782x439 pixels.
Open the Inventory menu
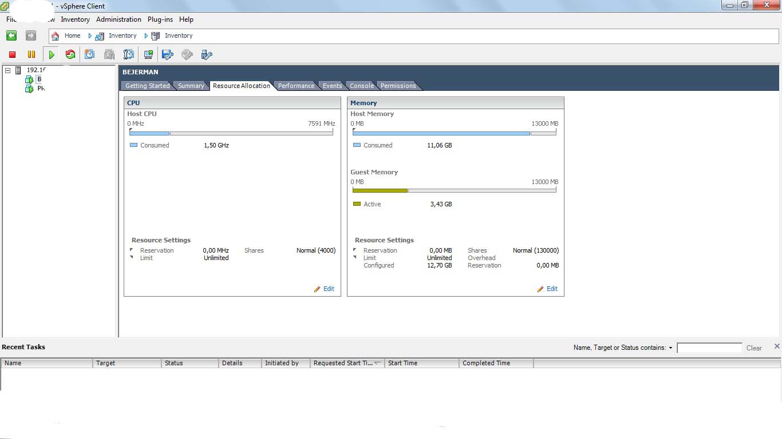tap(76, 19)
